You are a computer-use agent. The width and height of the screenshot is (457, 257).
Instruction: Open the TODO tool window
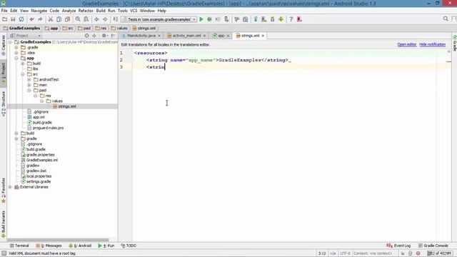pyautogui.click(x=129, y=246)
